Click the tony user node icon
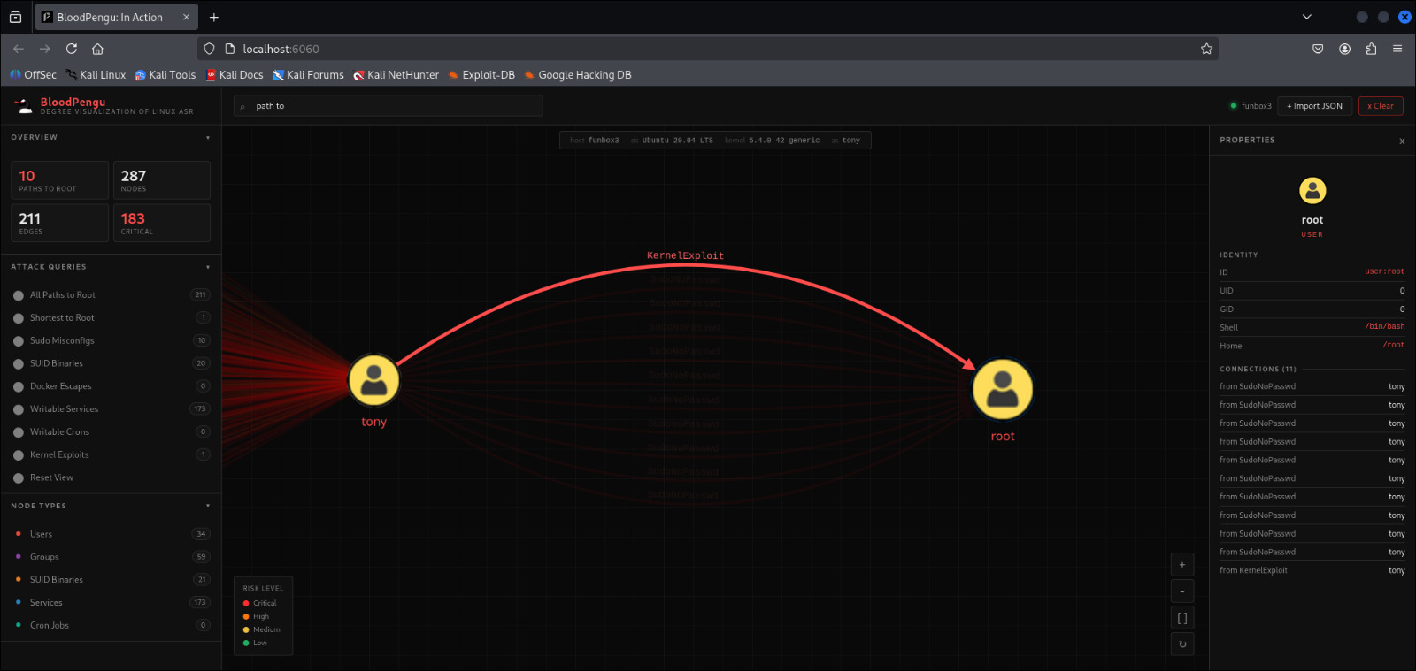Screen dimensions: 1416x671 point(373,381)
